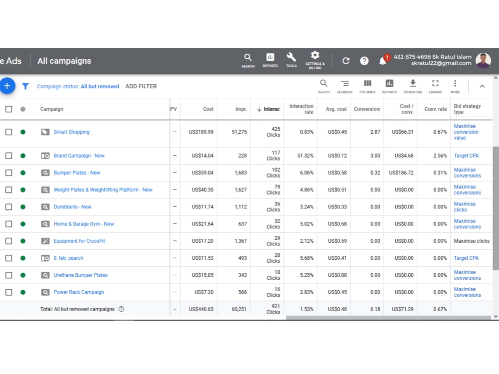Sort by Cost column header
The height and width of the screenshot is (374, 499).
tap(208, 109)
